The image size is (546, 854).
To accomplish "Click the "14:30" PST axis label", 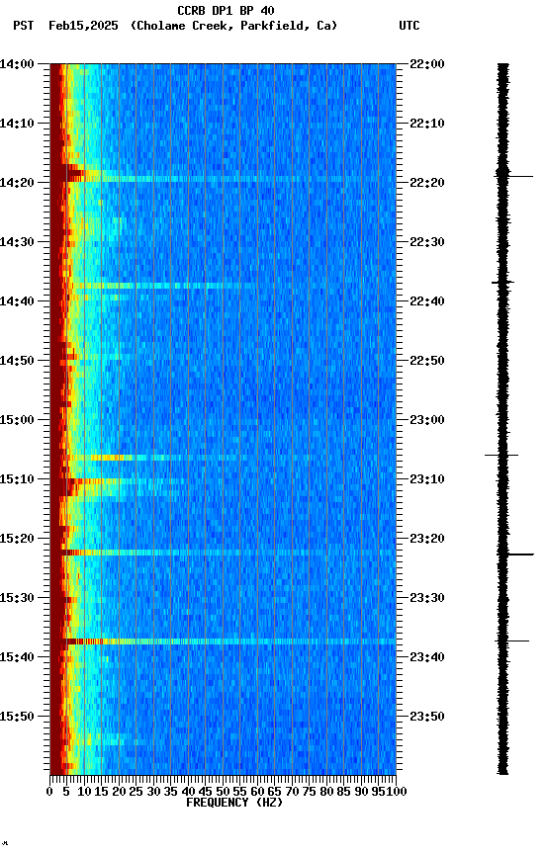I will pos(17,242).
